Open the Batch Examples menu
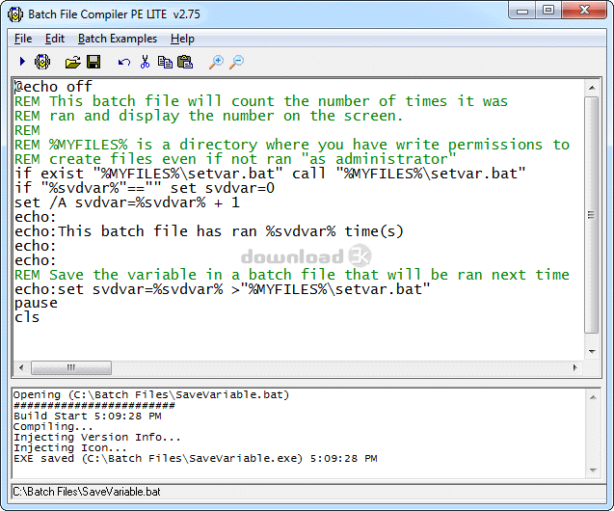 118,39
